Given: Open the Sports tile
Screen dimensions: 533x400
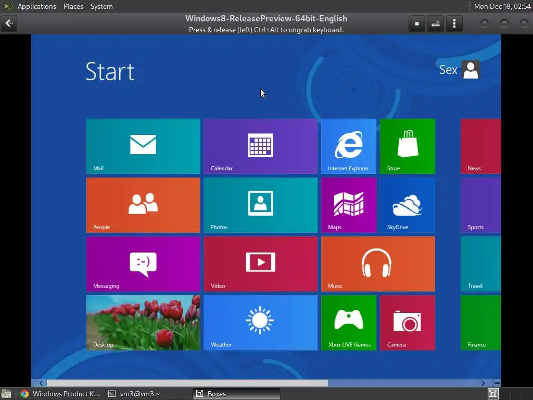Looking at the screenshot, I should (480, 205).
